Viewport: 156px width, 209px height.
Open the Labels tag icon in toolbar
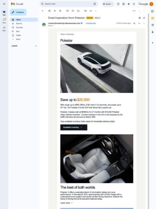tap(91, 11)
